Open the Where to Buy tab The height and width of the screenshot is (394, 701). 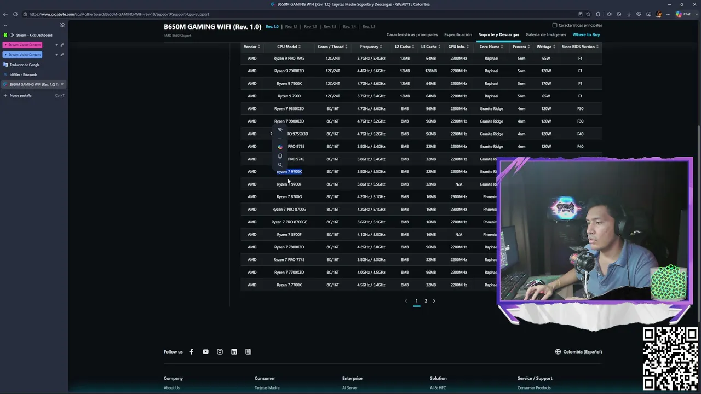point(586,34)
